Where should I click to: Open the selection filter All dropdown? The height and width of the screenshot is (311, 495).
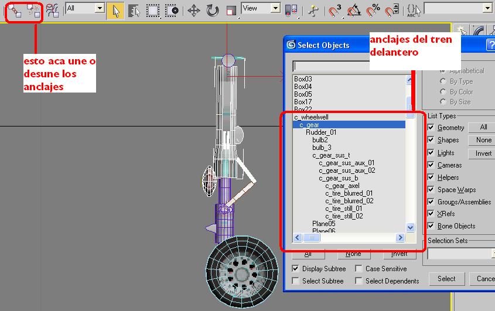pos(99,8)
